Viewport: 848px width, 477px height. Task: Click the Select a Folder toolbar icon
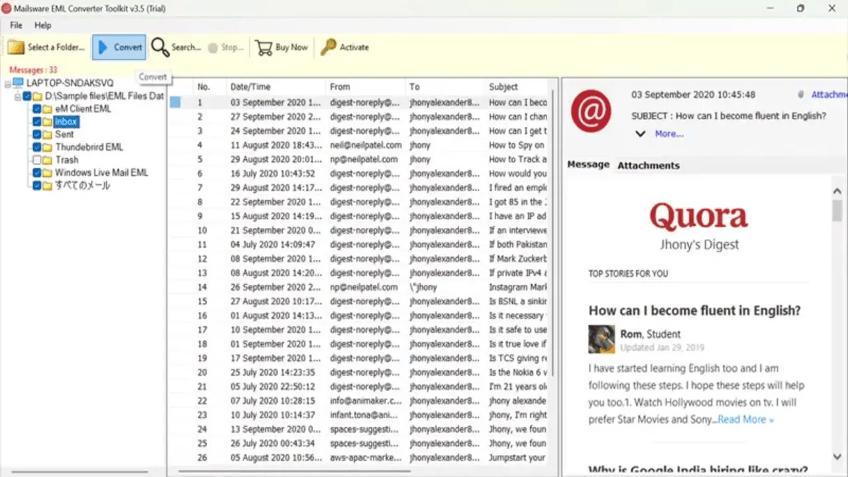(16, 48)
